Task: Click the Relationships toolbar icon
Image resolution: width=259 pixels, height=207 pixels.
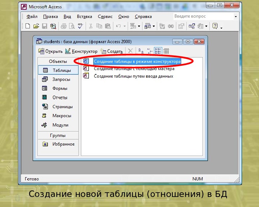Action: point(192,26)
